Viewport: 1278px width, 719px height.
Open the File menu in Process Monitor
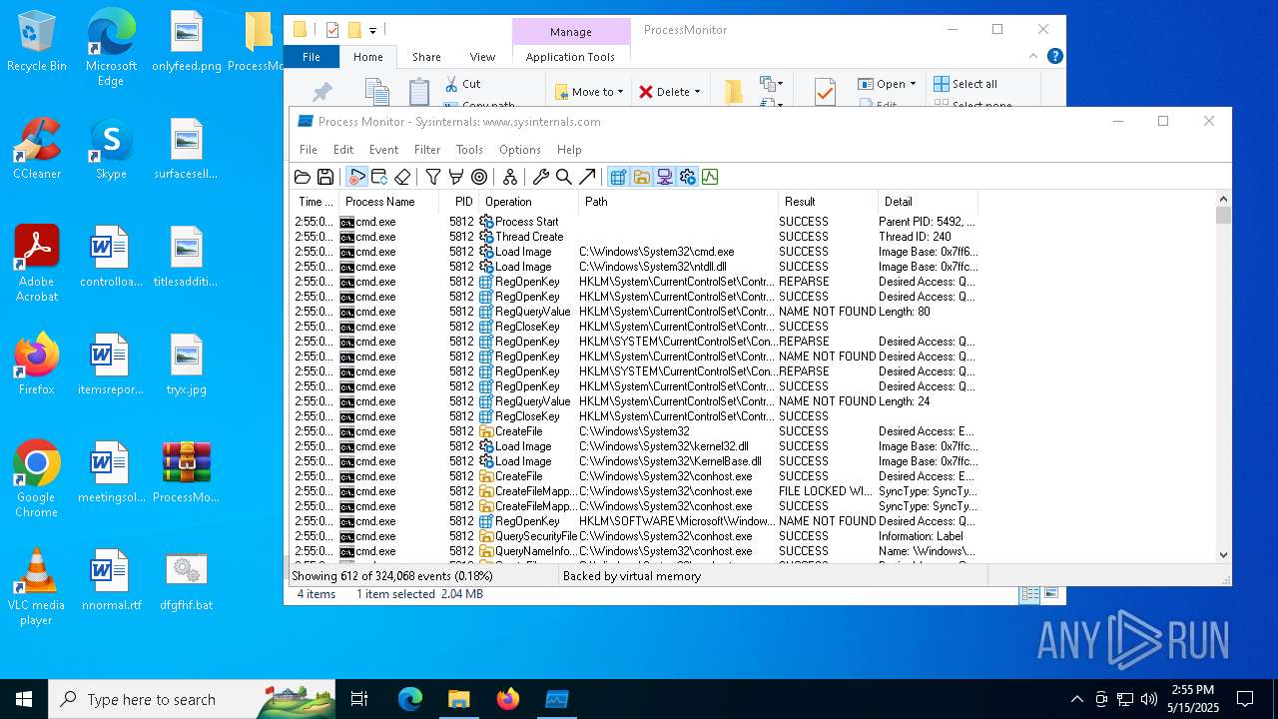point(309,150)
